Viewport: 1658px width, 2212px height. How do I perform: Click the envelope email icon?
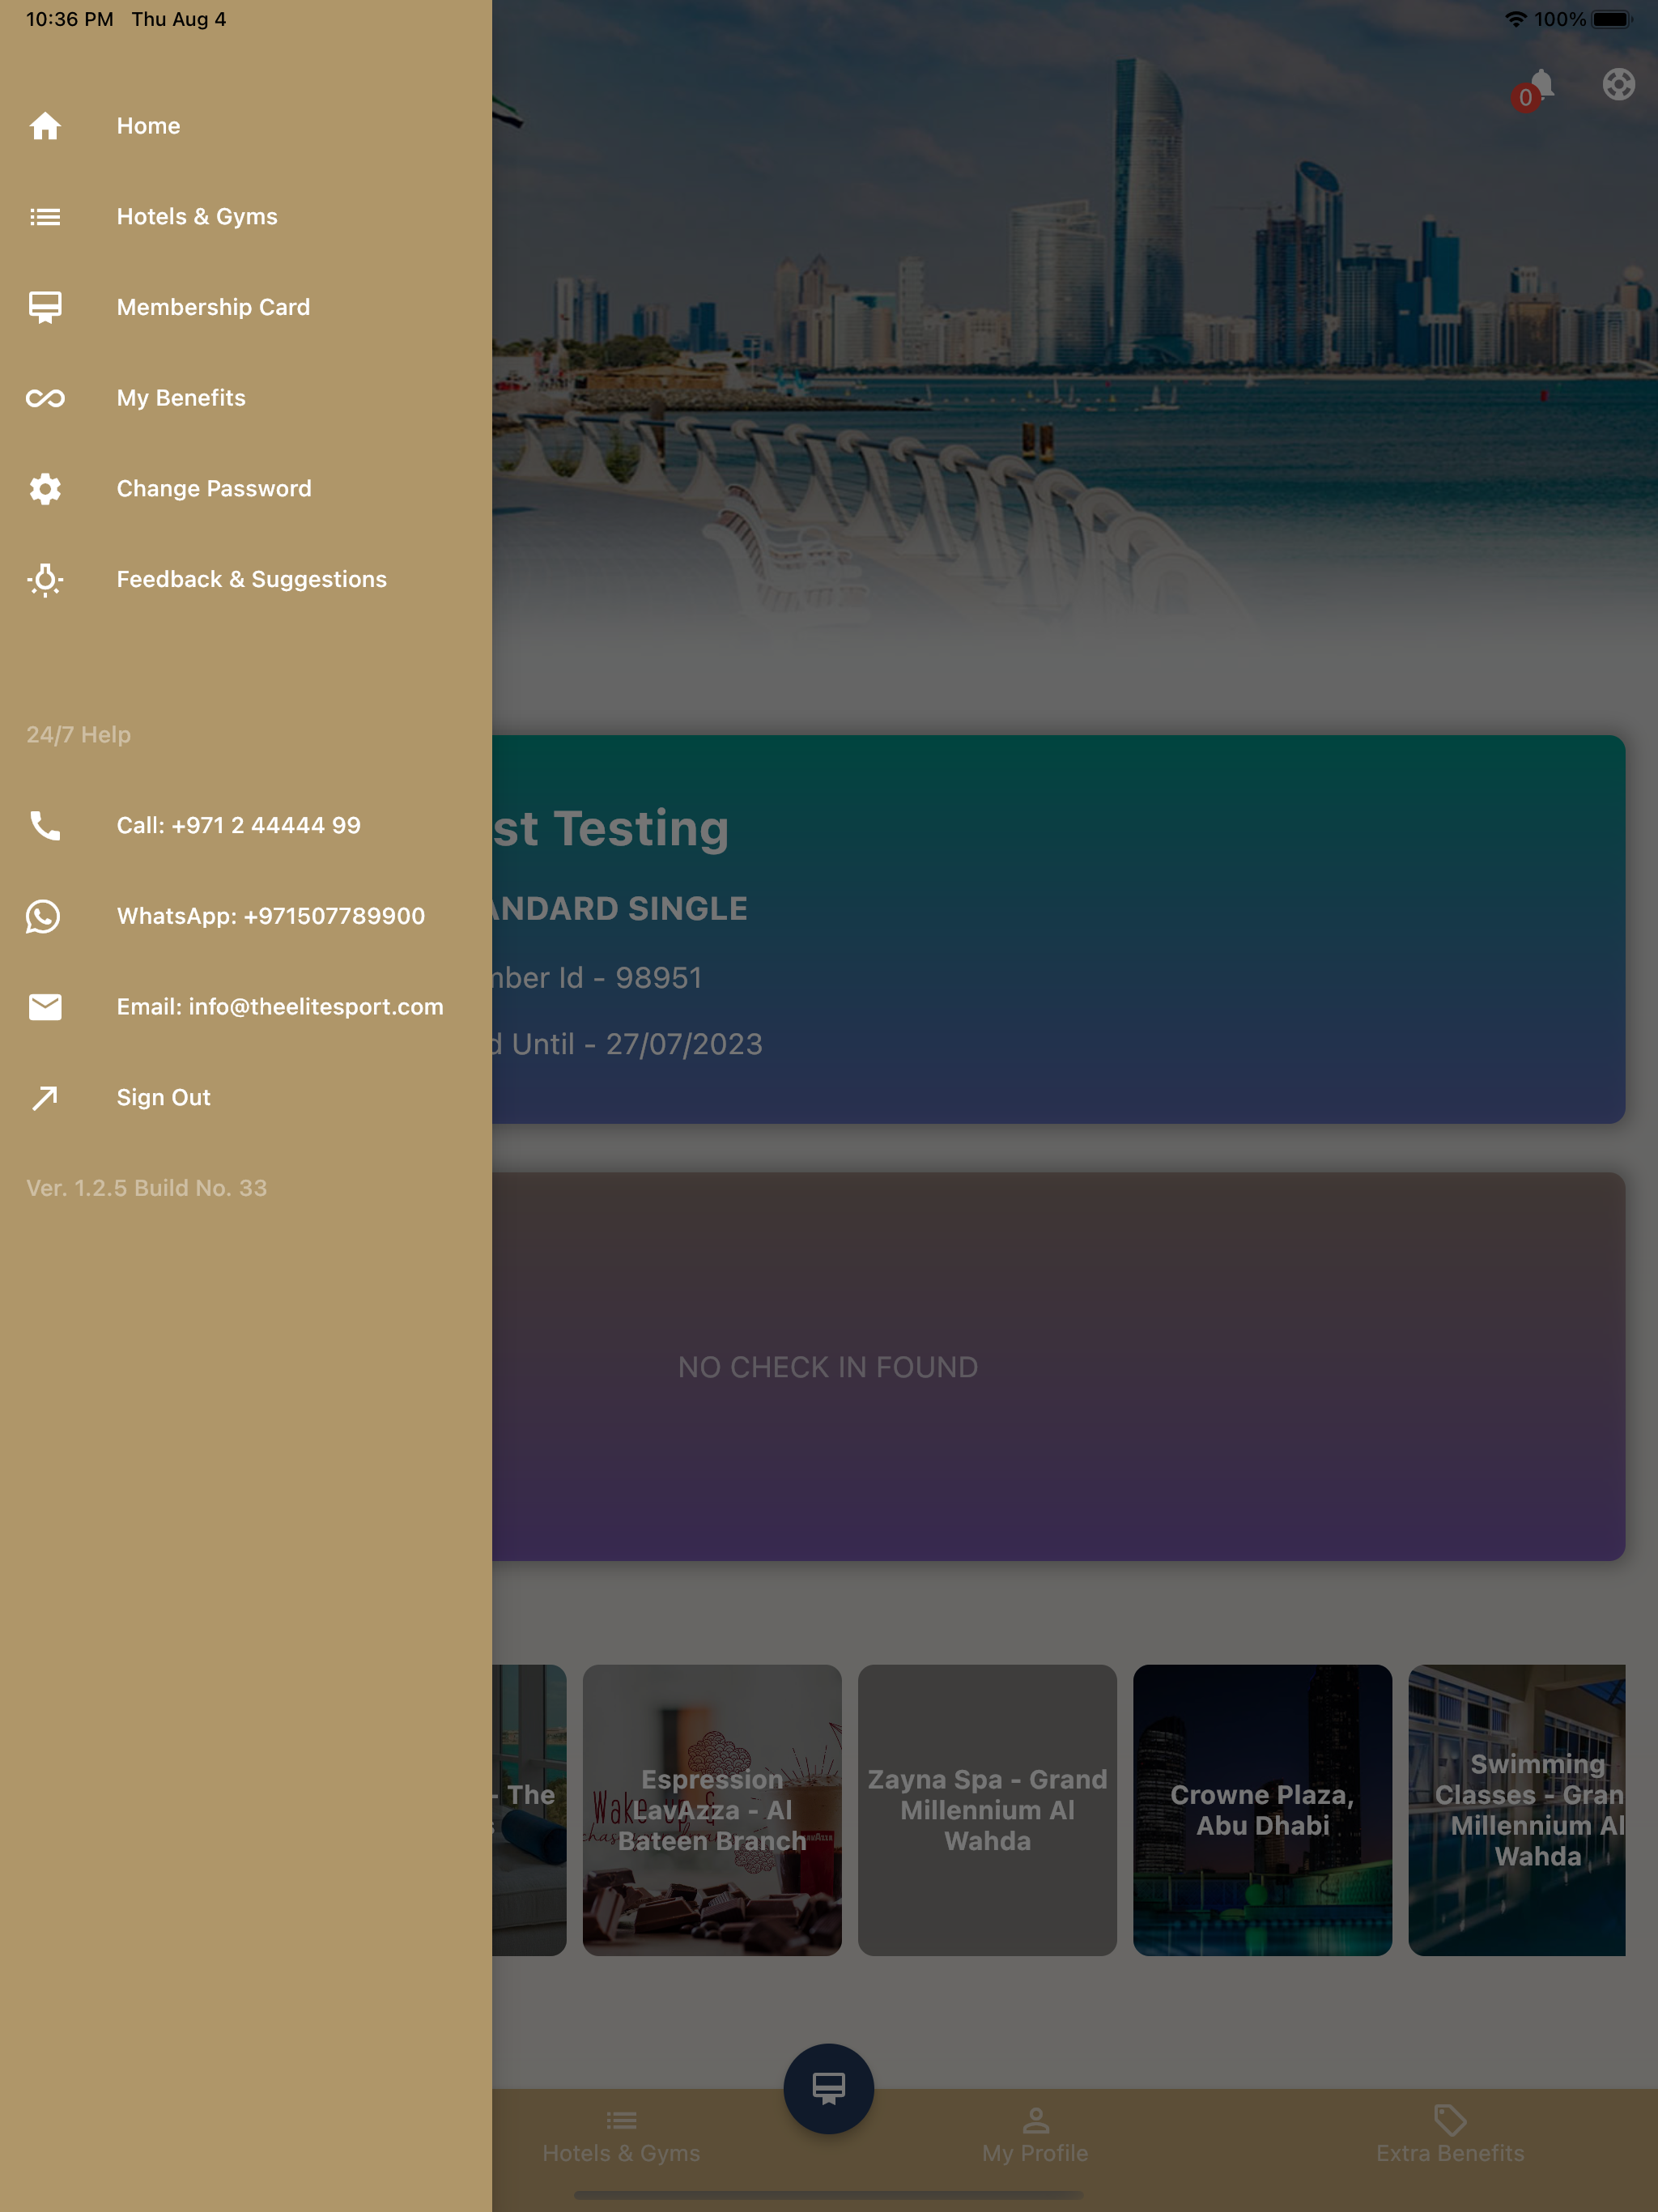[x=45, y=1007]
